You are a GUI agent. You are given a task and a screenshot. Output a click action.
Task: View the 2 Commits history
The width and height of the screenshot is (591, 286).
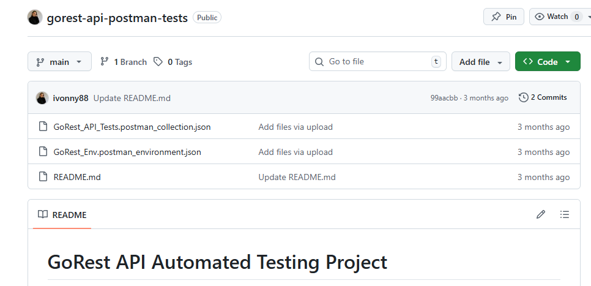[543, 97]
